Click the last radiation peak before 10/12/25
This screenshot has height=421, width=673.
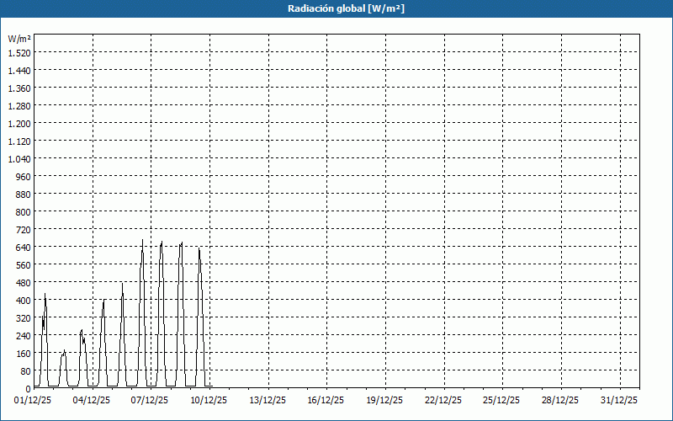tap(199, 250)
